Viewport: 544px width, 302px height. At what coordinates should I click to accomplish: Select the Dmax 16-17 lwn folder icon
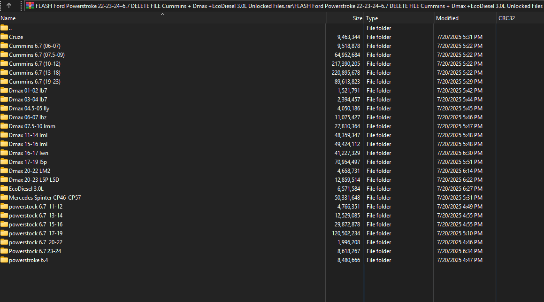4,153
